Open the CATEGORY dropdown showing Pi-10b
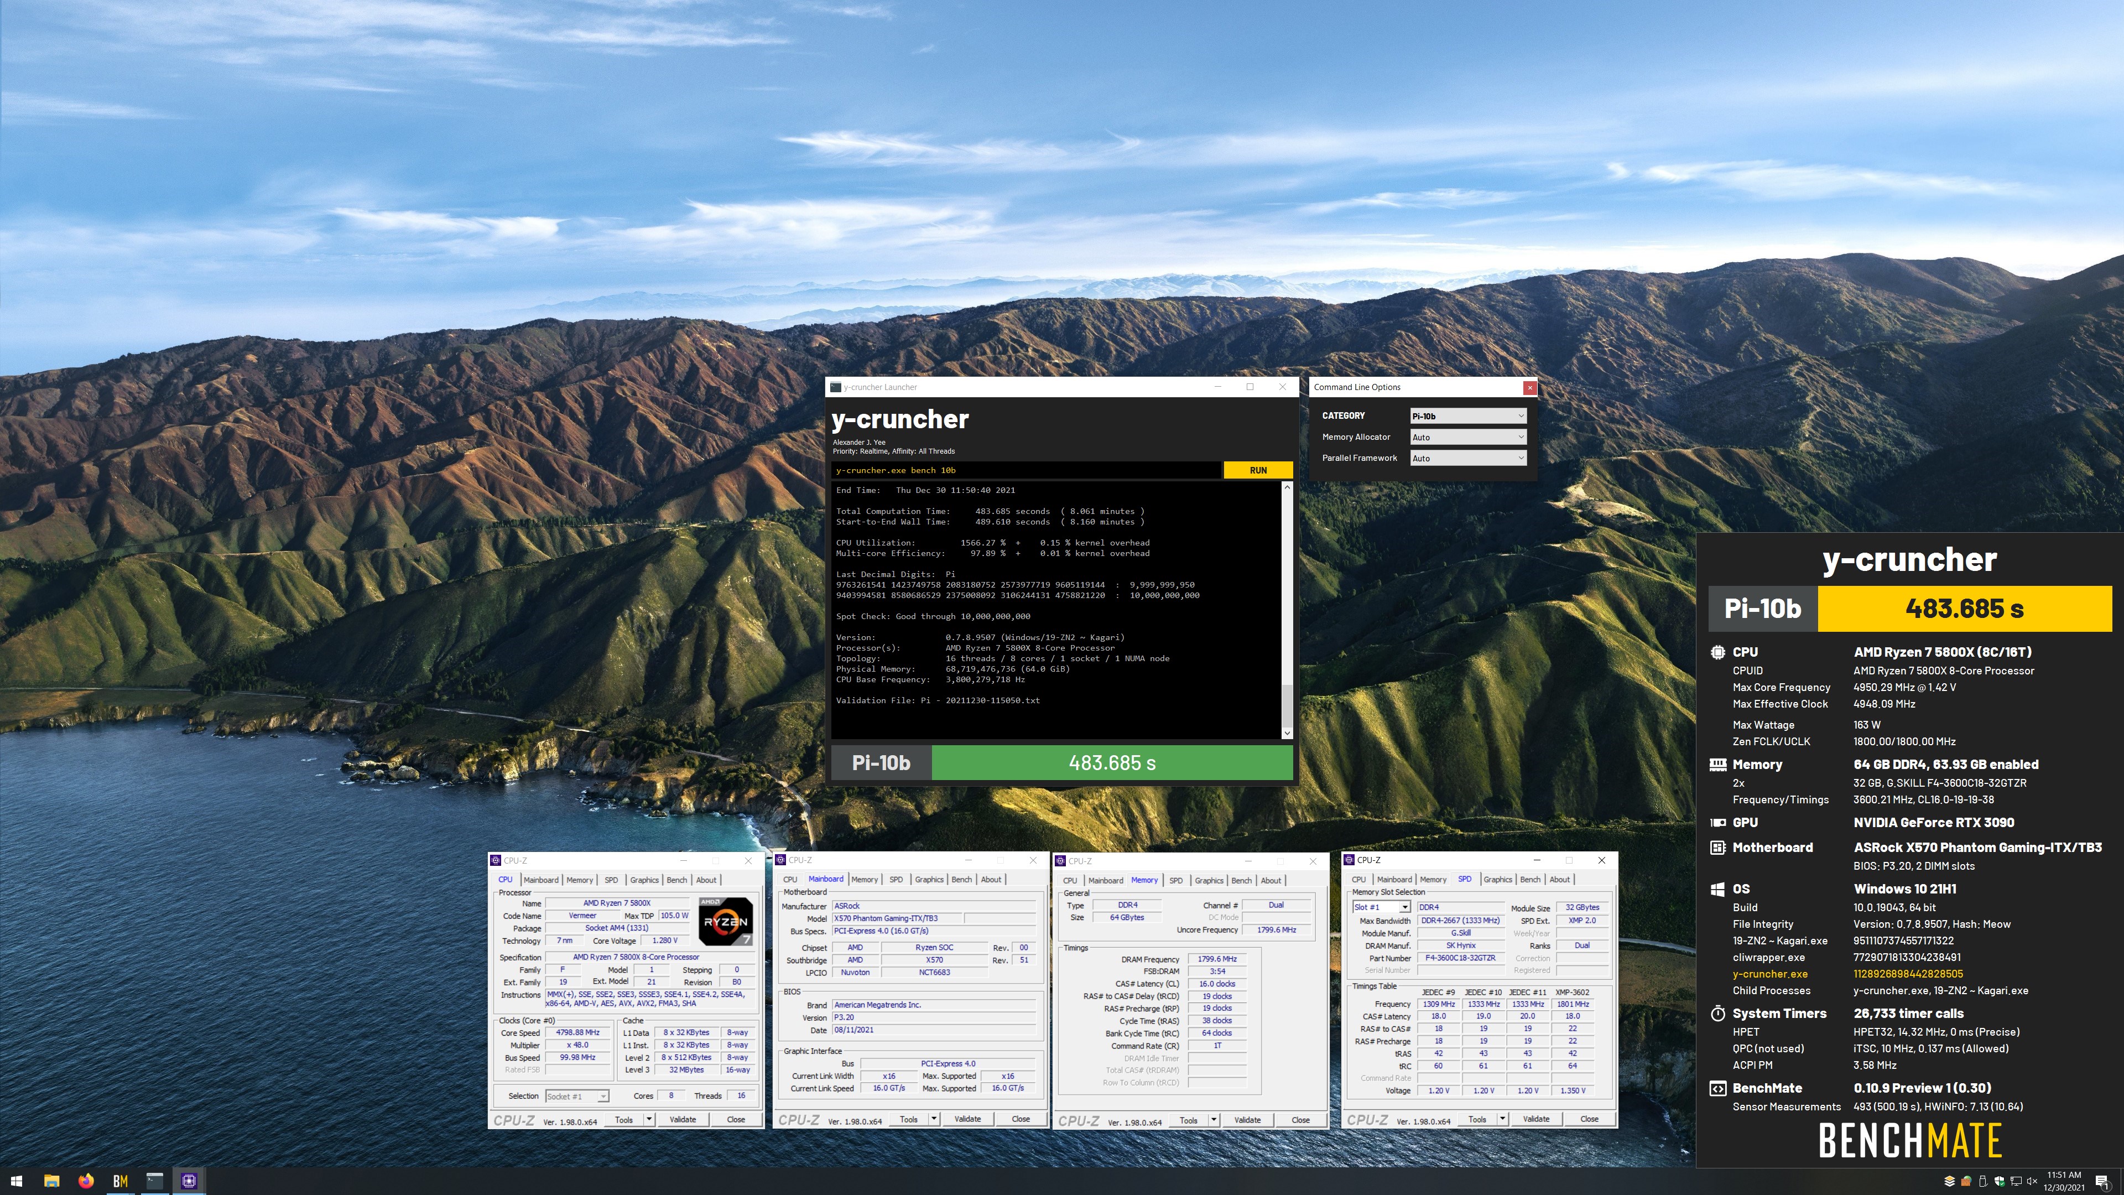2124x1195 pixels. (x=1467, y=415)
